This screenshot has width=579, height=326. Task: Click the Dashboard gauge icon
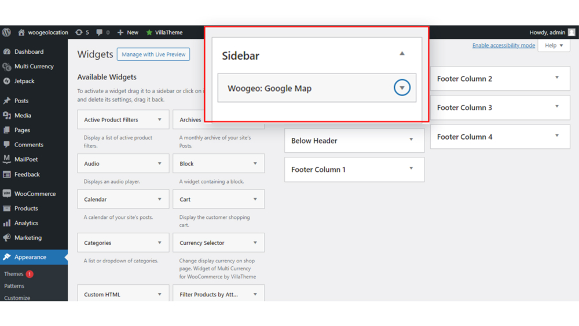(x=6, y=52)
